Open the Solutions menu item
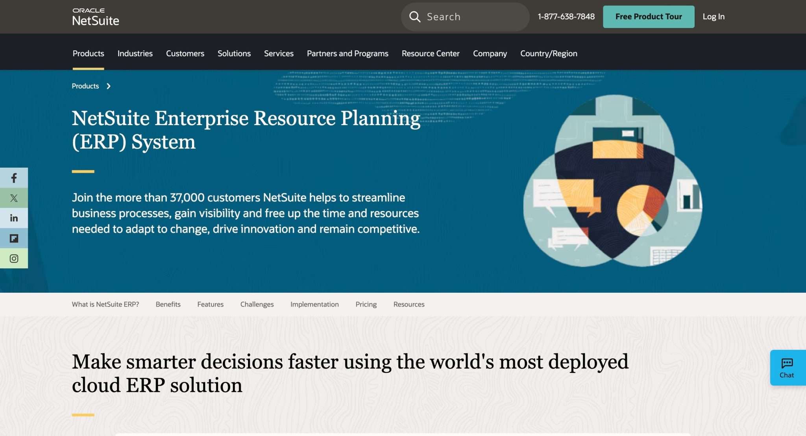 234,54
